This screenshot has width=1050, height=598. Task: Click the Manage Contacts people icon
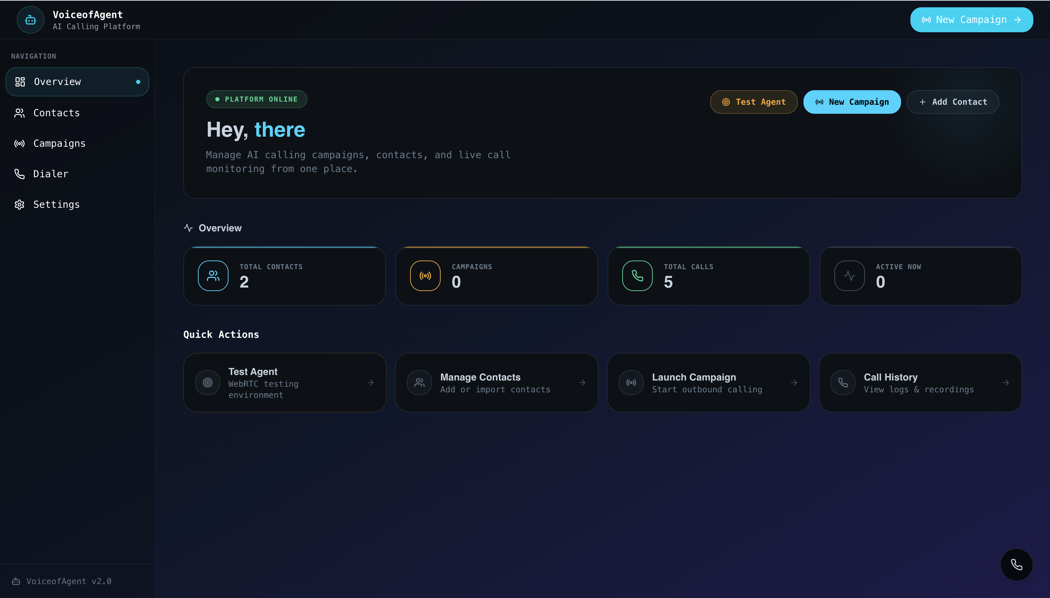click(419, 382)
